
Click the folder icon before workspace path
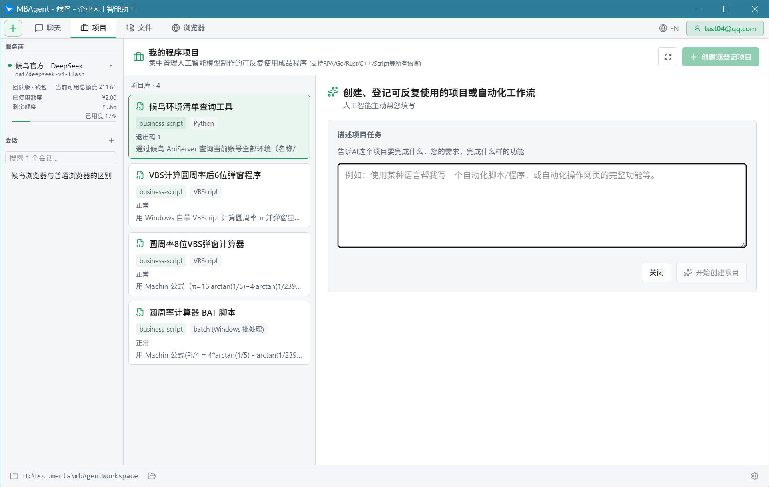tap(14, 476)
